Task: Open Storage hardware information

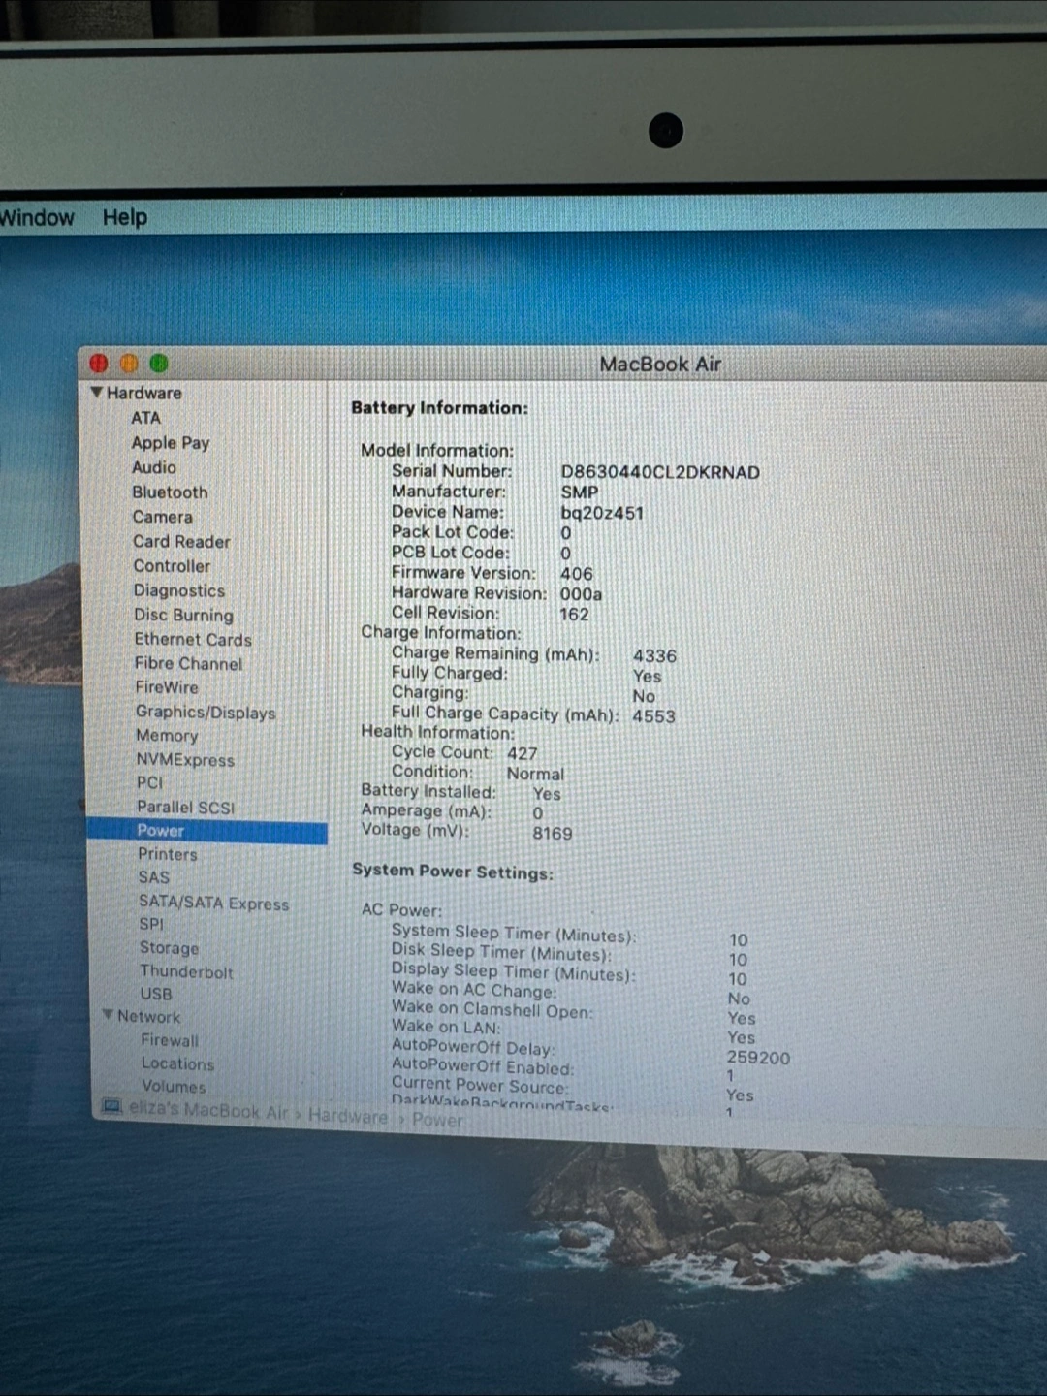Action: click(x=169, y=948)
